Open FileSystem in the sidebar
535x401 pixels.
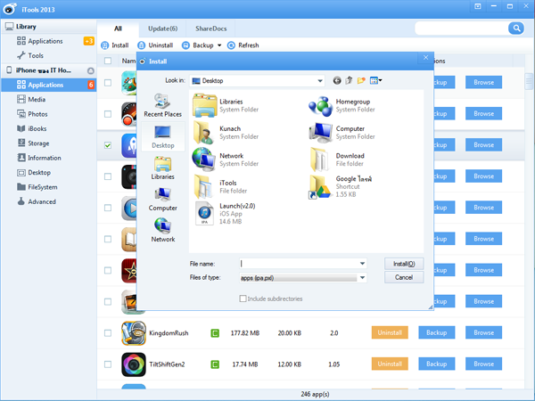(48, 187)
